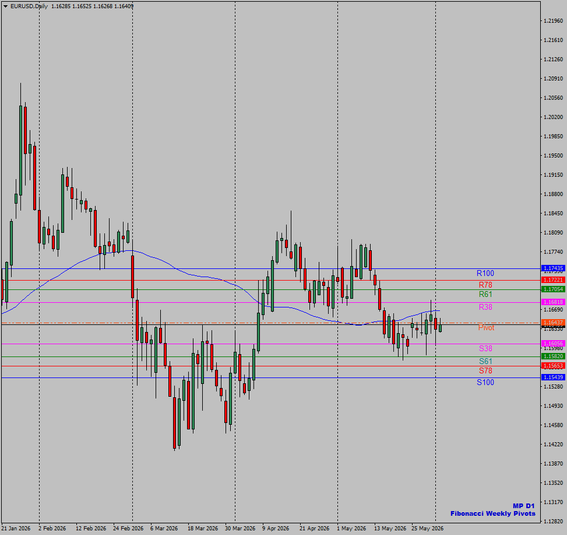This screenshot has height=535, width=567.
Task: Click the 21 Jan 2026 date on time axis
Action: point(16,529)
